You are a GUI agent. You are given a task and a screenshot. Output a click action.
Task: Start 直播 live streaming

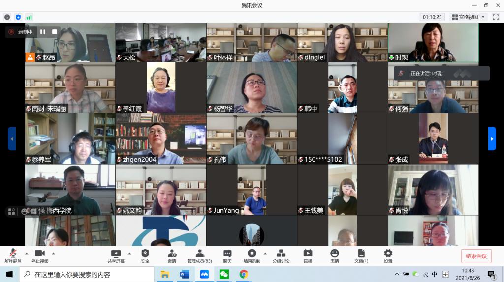click(308, 255)
